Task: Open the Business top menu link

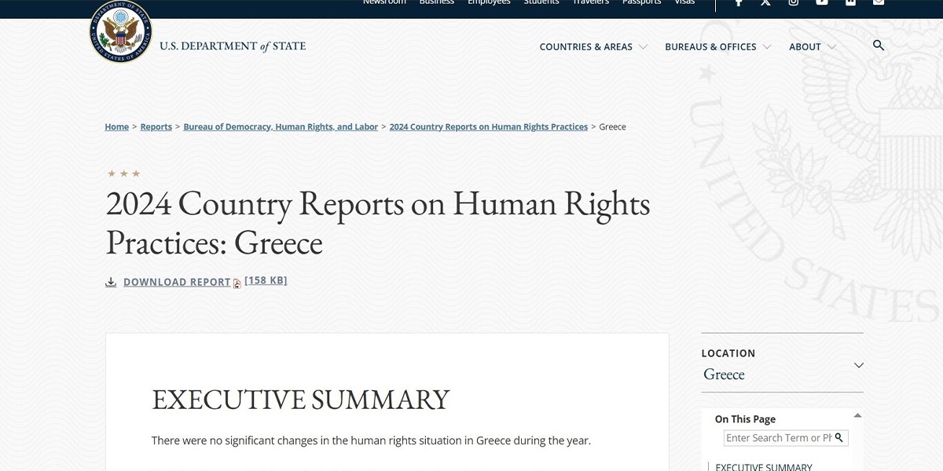Action: coord(437,2)
